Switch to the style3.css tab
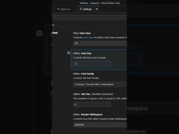The height and width of the screenshot is (134, 179). (64, 9)
